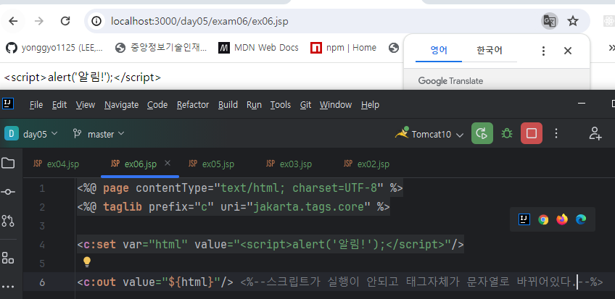Open the Git menu
615x299 pixels.
(x=305, y=105)
